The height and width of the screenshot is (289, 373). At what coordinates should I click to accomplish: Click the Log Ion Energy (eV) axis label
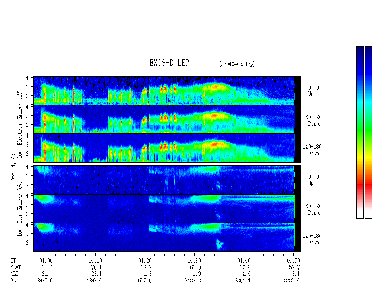20,209
